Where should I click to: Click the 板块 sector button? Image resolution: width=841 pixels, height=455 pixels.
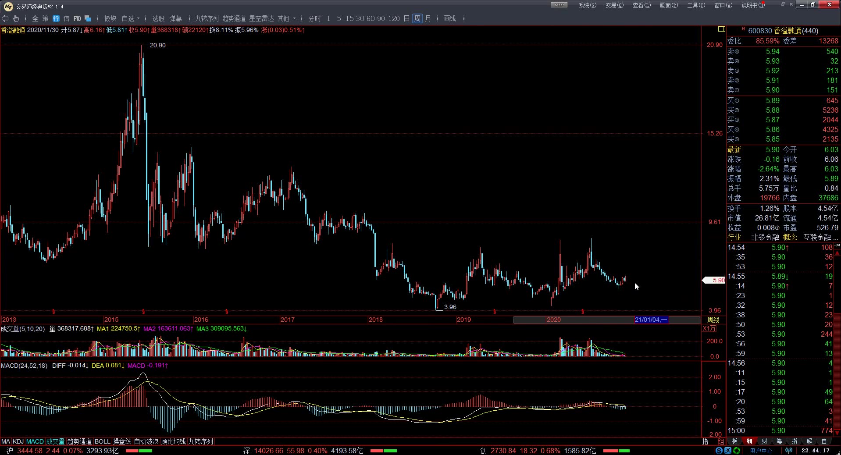pyautogui.click(x=110, y=18)
